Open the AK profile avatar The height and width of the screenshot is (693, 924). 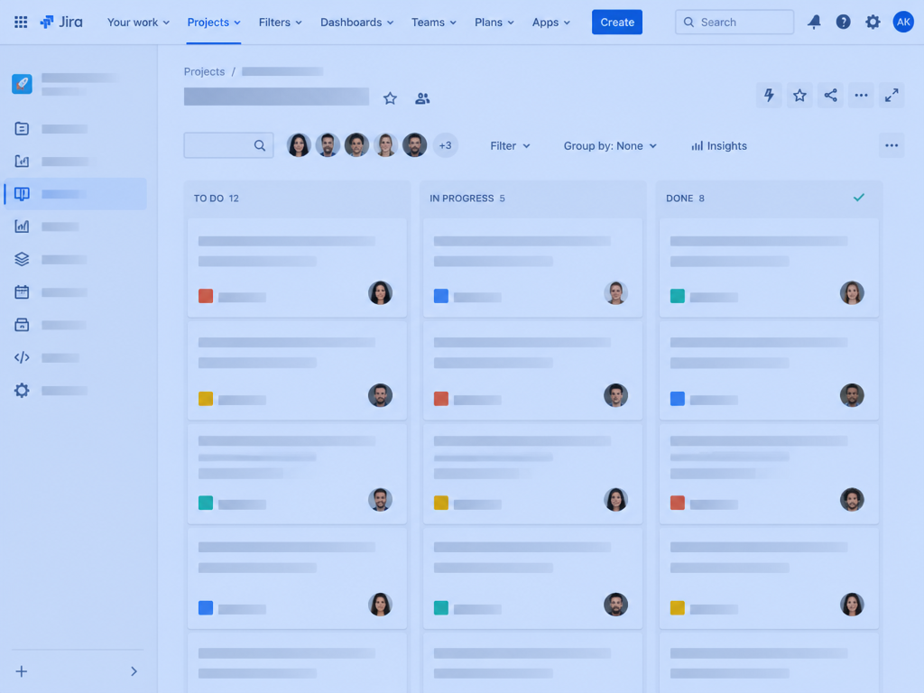(x=902, y=23)
